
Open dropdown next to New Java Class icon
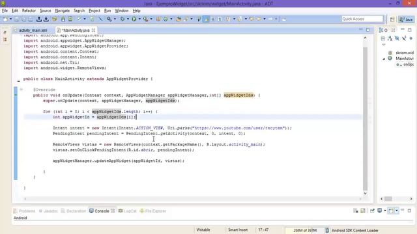pyautogui.click(x=171, y=19)
